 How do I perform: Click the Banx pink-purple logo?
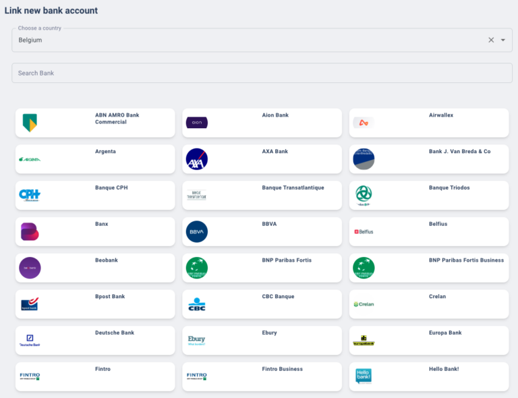(x=30, y=231)
